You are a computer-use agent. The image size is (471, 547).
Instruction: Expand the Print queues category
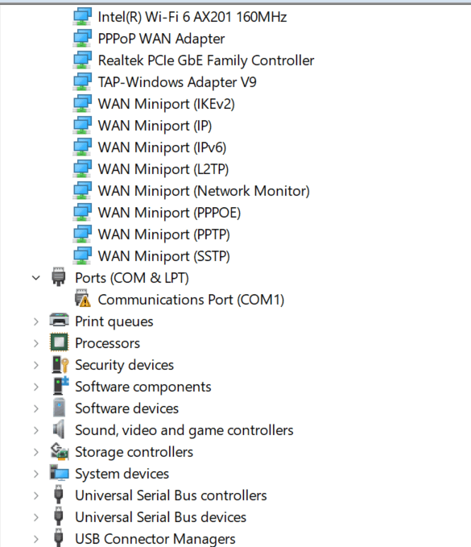coord(36,321)
